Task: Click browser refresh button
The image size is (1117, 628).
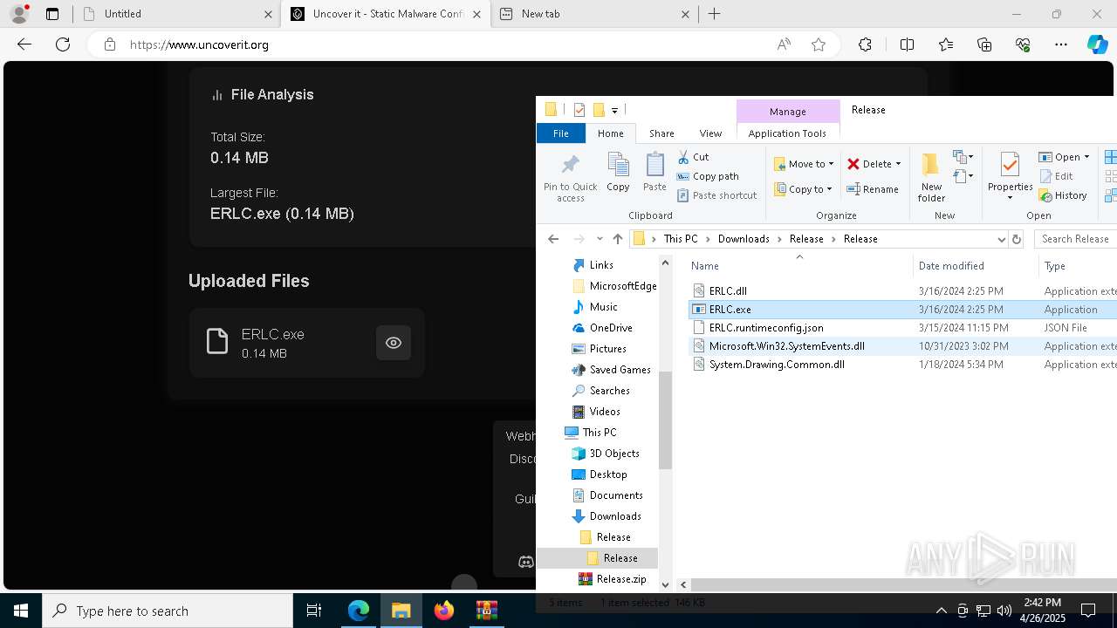Action: coord(63,44)
